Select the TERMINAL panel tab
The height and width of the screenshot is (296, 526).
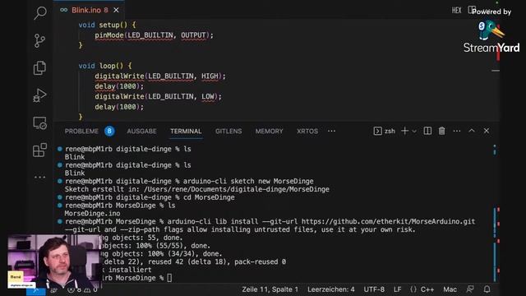(186, 132)
